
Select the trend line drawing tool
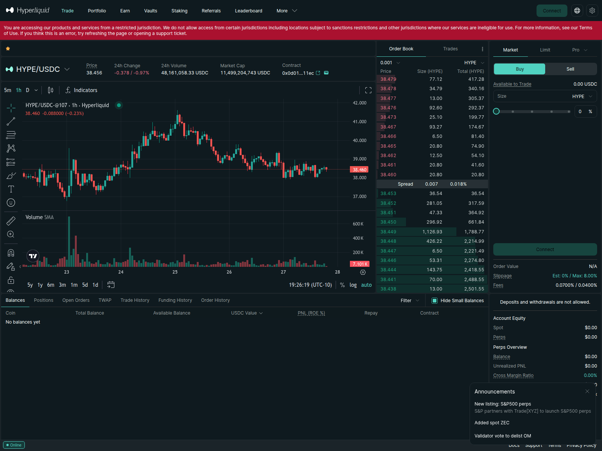[11, 121]
